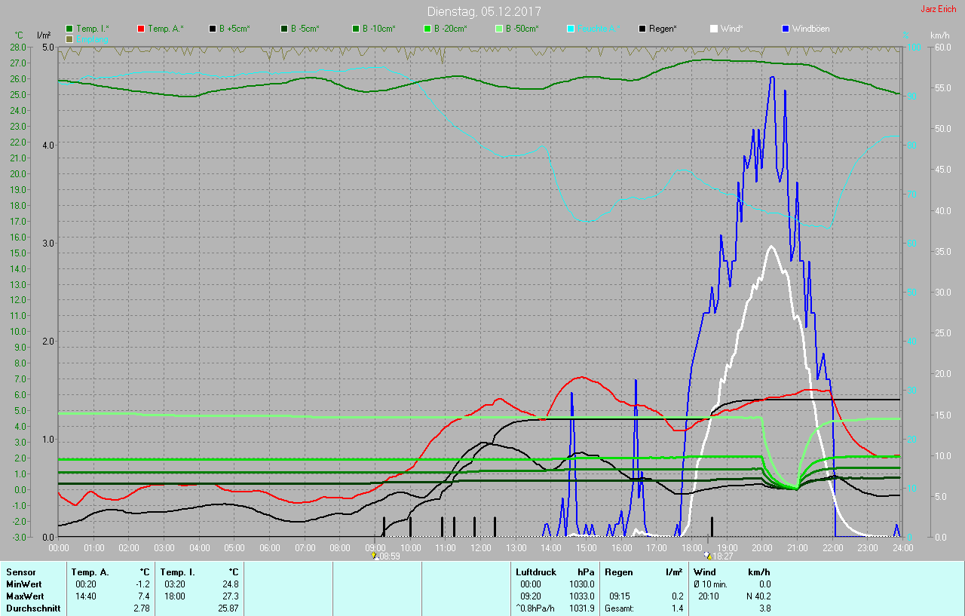This screenshot has height=616, width=965.
Task: Click the sunrise icon at 08:59
Action: tap(374, 555)
